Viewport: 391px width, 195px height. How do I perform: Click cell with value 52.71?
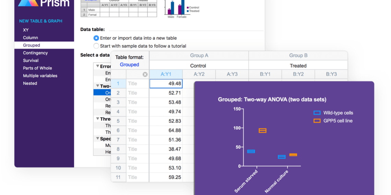tap(166, 93)
